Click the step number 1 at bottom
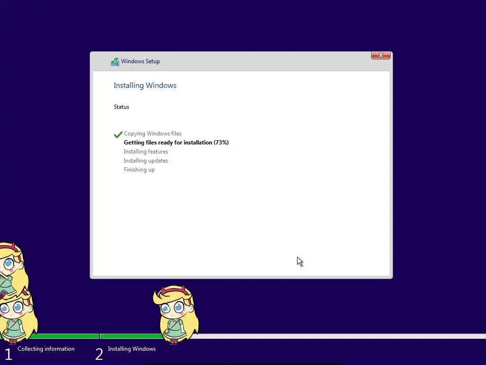Viewport: 486px width, 365px height. click(9, 355)
